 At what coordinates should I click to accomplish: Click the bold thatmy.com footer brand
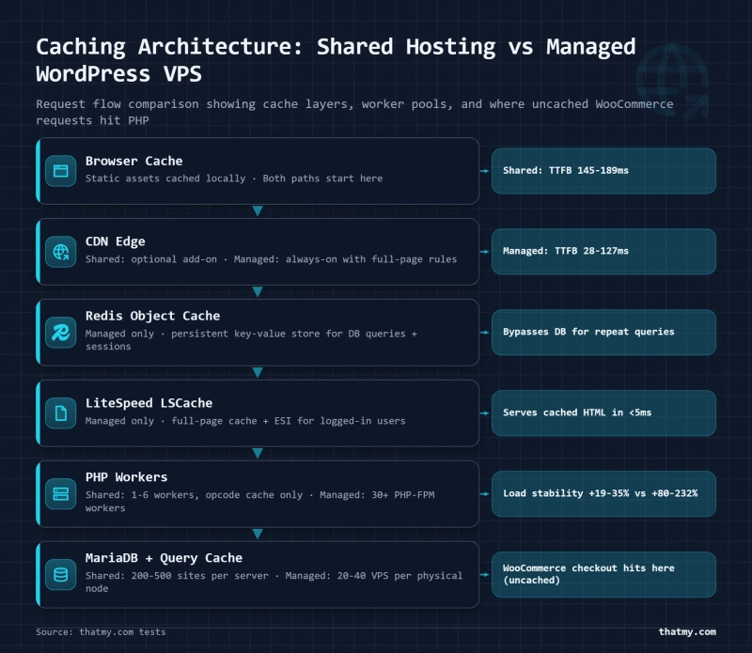tap(687, 632)
